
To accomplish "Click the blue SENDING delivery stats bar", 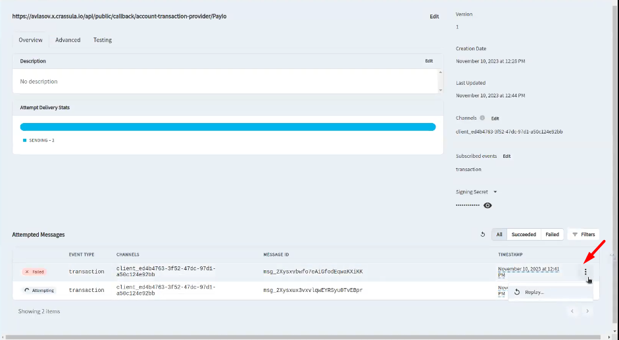I will point(228,127).
